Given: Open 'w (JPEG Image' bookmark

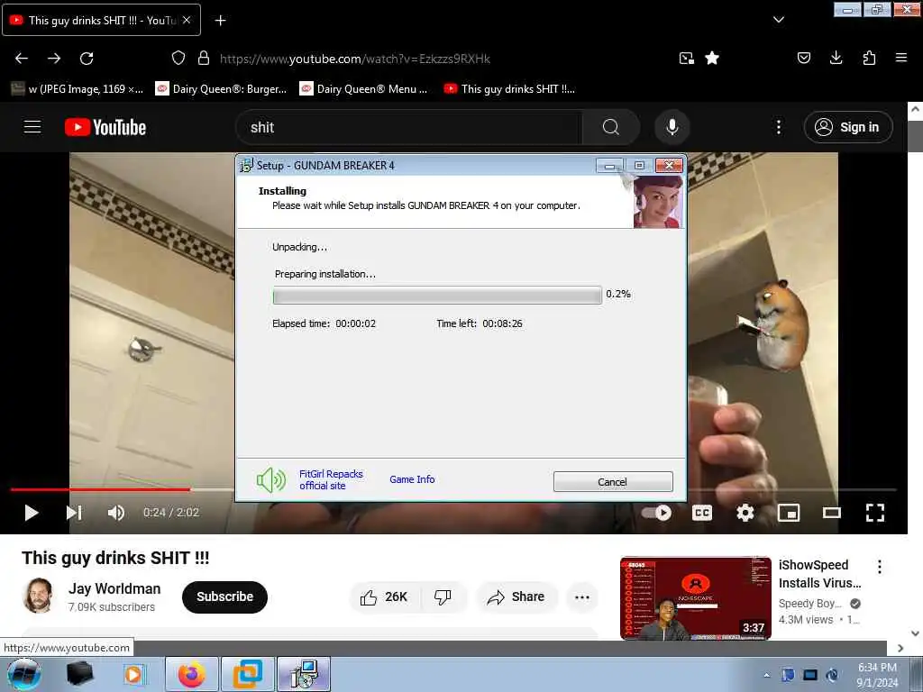Looking at the screenshot, I should click(x=78, y=89).
